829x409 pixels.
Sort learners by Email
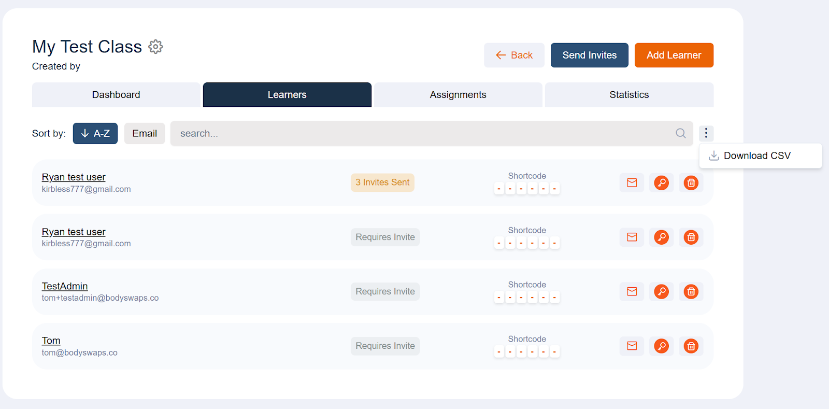tap(145, 133)
